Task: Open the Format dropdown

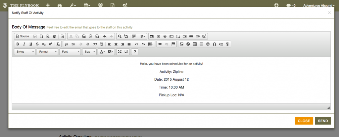Action: (x=47, y=52)
